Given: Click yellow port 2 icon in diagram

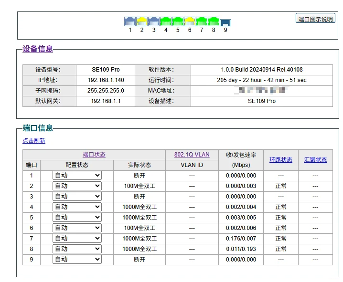Looking at the screenshot, I should [142, 21].
